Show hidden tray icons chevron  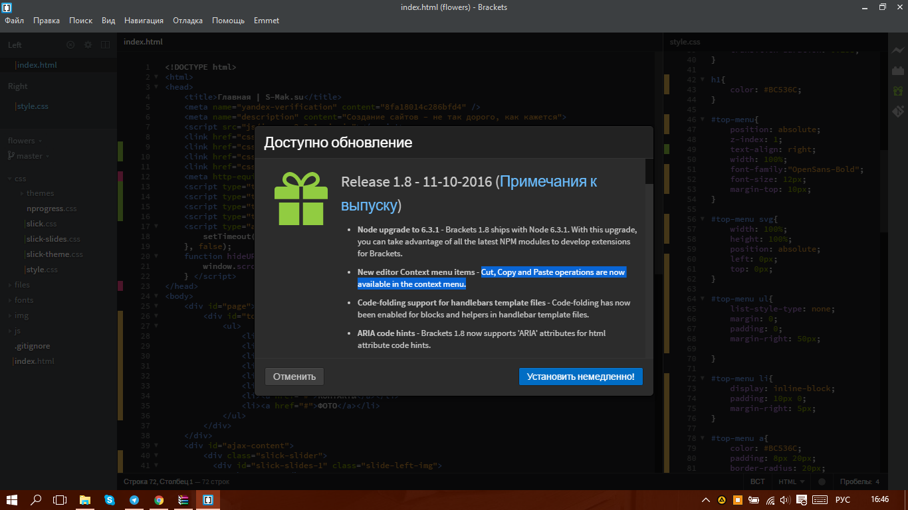706,500
